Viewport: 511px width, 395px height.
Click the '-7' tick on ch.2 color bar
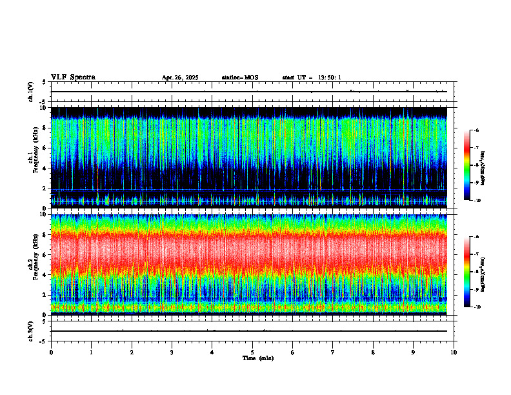coord(476,254)
